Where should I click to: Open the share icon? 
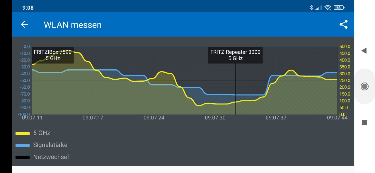pos(343,25)
